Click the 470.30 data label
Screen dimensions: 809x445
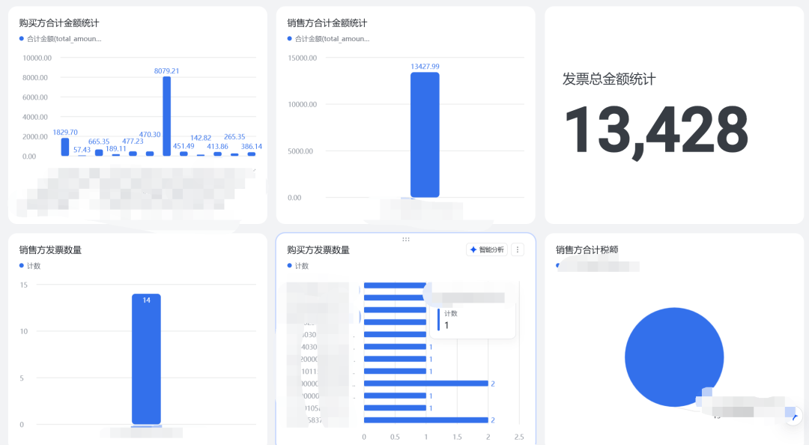pos(150,135)
